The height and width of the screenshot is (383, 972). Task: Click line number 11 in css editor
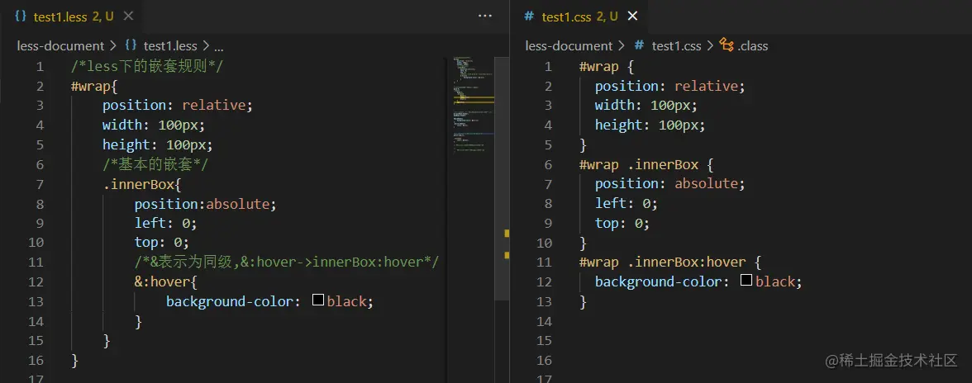pos(544,262)
